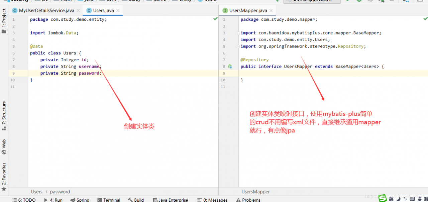Click the Repository stereotype import line

tap(303, 46)
